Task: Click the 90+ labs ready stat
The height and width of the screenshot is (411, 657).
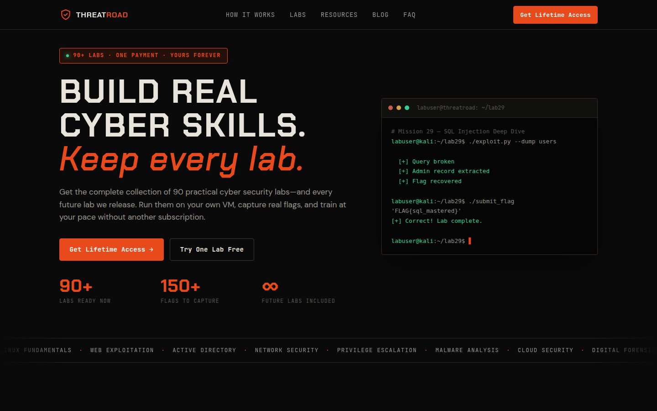Action: (x=76, y=286)
